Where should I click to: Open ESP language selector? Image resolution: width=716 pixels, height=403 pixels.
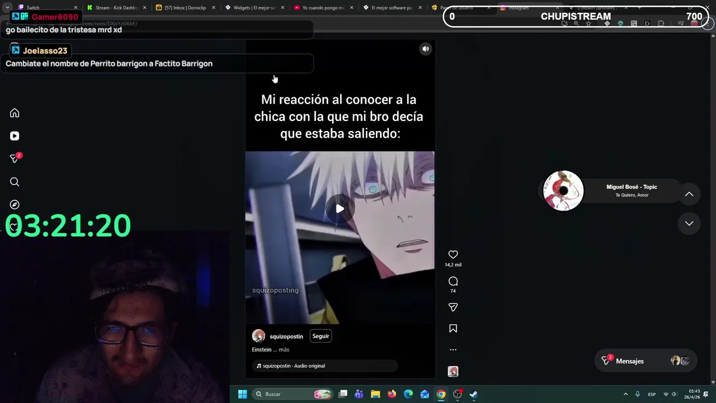tap(652, 394)
